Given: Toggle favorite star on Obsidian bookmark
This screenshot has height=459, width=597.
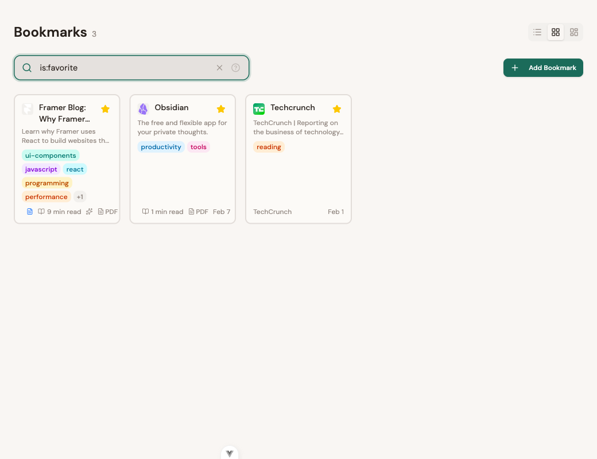Looking at the screenshot, I should [x=221, y=109].
